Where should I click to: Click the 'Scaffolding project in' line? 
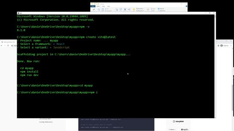tap(73, 54)
